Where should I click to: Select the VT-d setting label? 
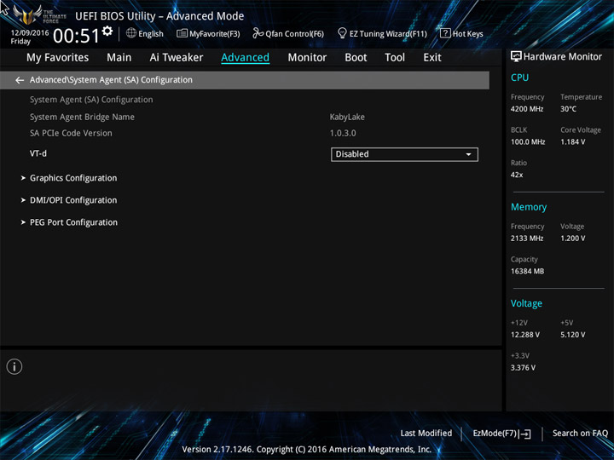[x=38, y=153]
